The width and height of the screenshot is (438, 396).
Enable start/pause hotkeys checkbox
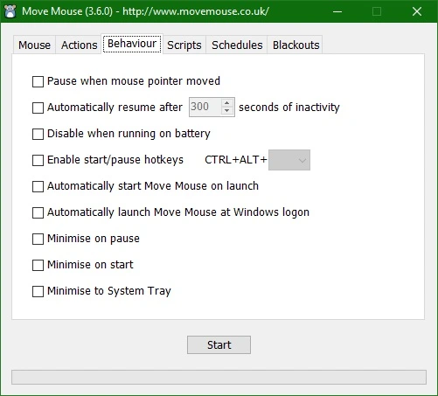(38, 160)
